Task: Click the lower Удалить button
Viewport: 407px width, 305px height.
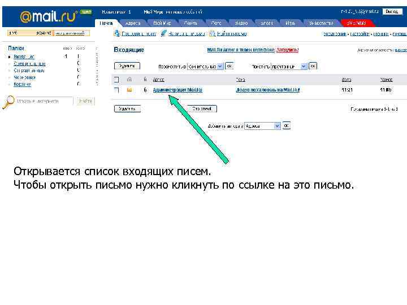Action: point(127,108)
